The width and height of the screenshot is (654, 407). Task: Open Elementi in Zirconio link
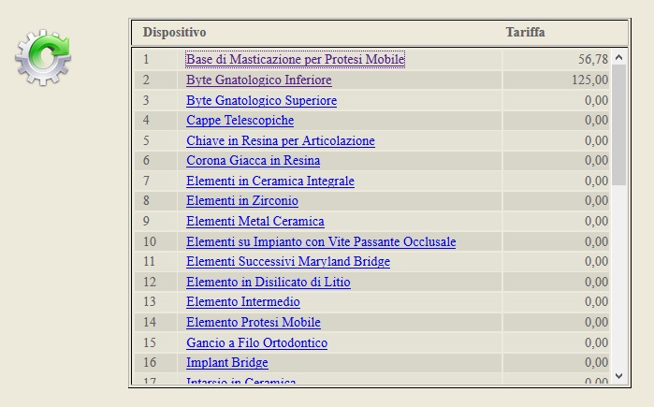(242, 200)
